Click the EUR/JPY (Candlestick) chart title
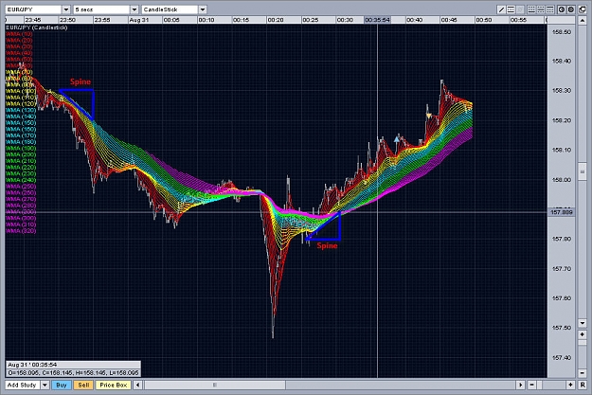Image resolution: width=592 pixels, height=395 pixels. coord(37,27)
